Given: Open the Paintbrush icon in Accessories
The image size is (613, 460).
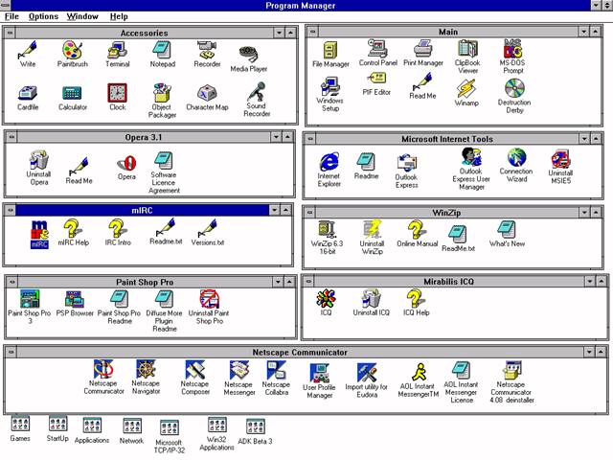Looking at the screenshot, I should pyautogui.click(x=73, y=51).
